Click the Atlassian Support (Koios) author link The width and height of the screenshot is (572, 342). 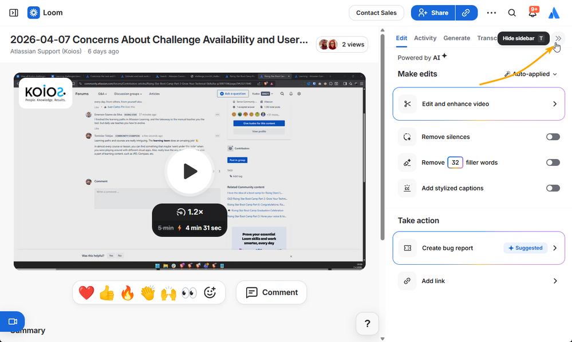(x=46, y=51)
